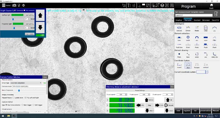Select the arrow pointer tool in top toolbar
Image resolution: width=220 pixels, height=118 pixels.
click(x=124, y=5)
